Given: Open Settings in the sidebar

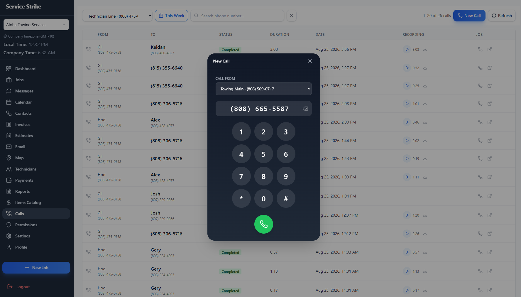Looking at the screenshot, I should (x=36, y=236).
